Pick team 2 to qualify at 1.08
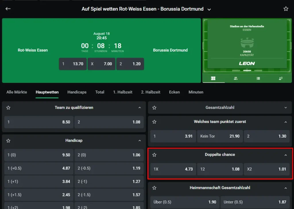This screenshot has height=209, width=294. pyautogui.click(x=109, y=122)
